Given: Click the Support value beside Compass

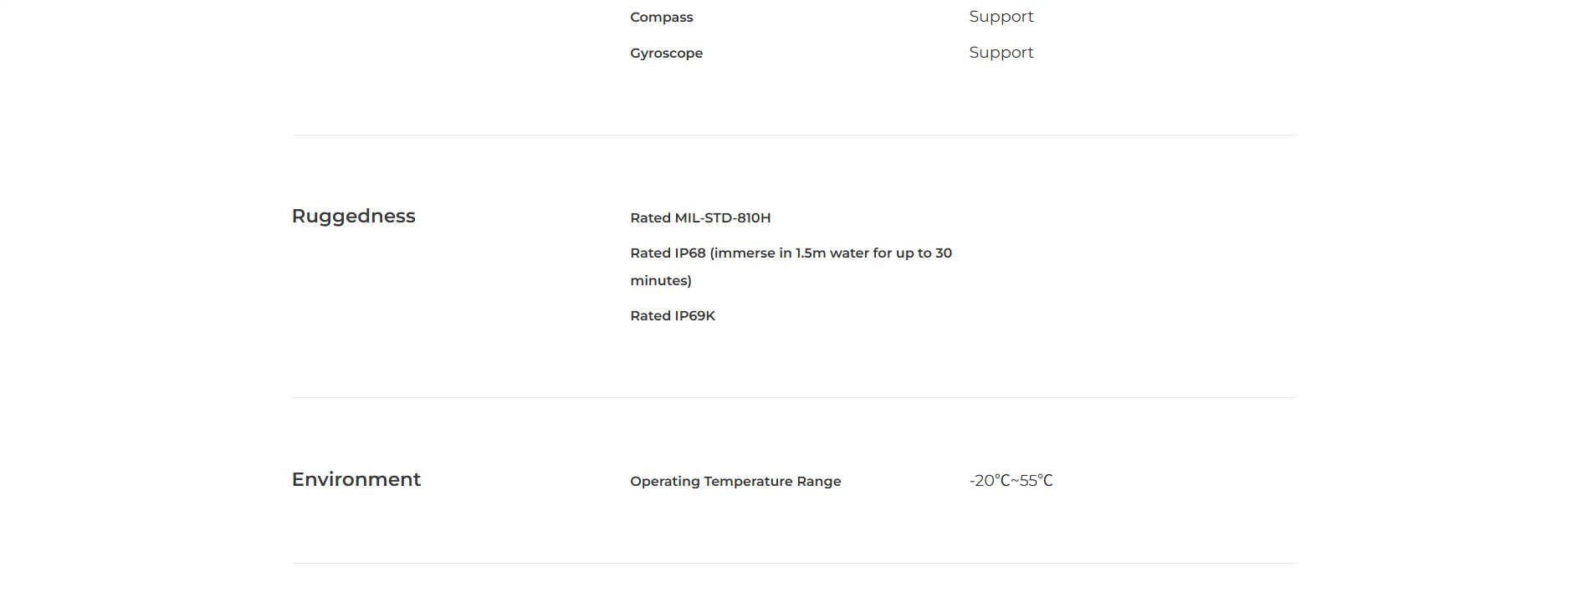Looking at the screenshot, I should pyautogui.click(x=1001, y=17).
